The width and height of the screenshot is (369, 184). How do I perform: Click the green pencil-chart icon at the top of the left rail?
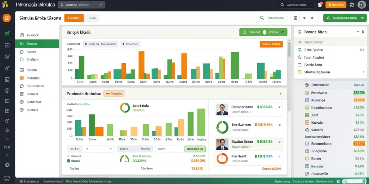[7, 33]
